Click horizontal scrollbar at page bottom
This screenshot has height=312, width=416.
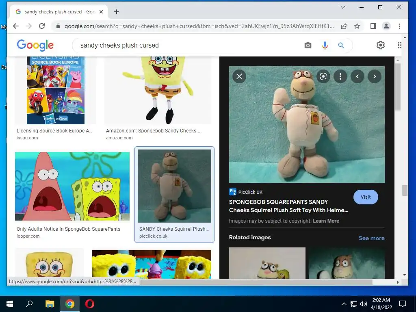[256, 282]
